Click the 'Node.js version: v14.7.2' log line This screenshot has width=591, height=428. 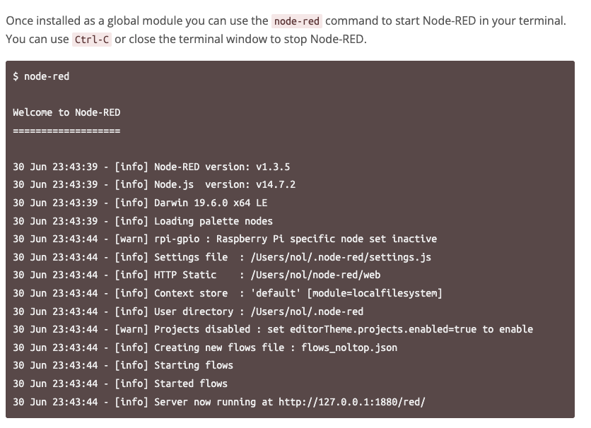pos(154,184)
